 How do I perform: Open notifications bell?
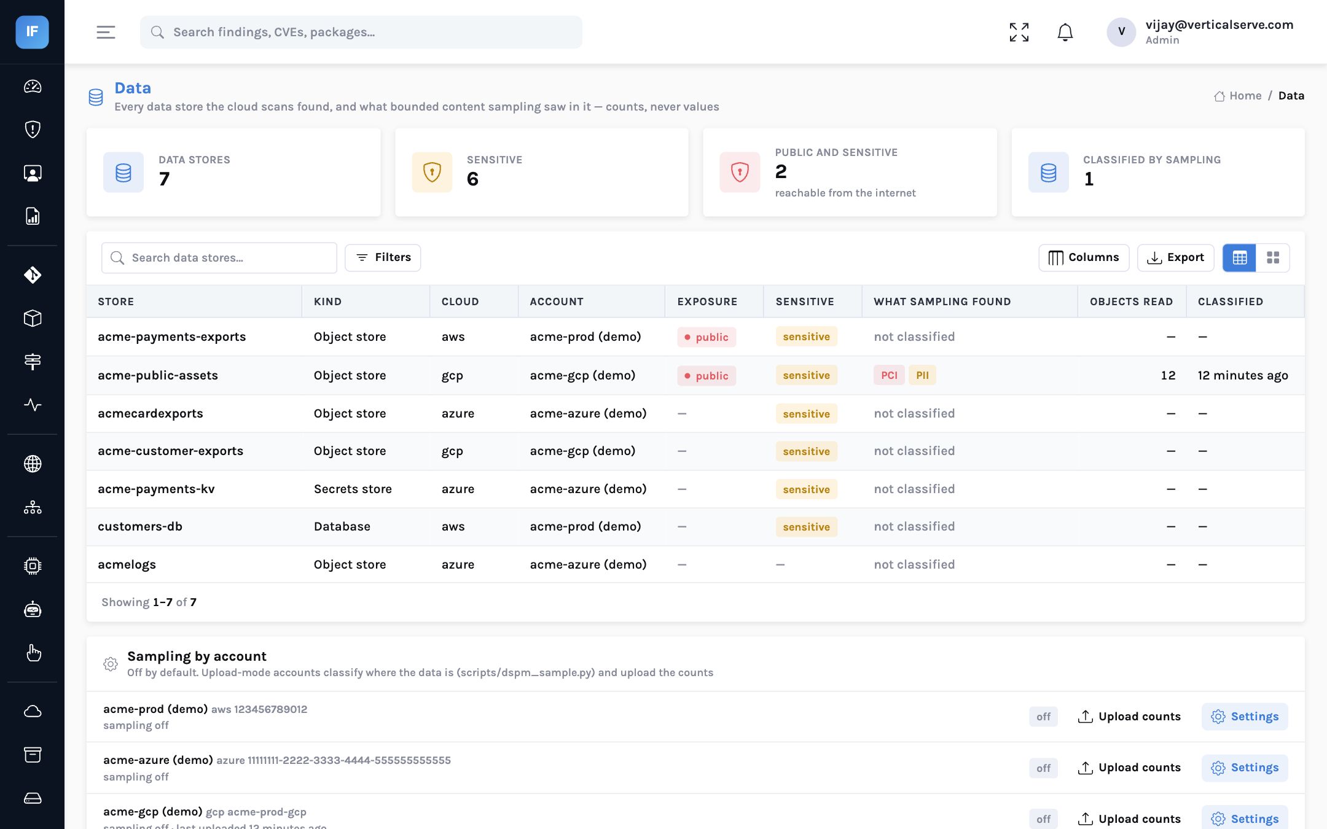[1065, 32]
